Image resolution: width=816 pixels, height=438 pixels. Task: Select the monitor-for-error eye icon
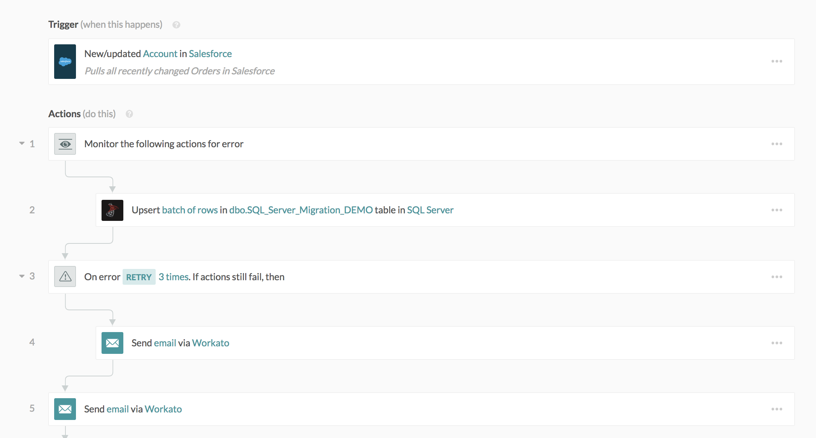tap(65, 143)
